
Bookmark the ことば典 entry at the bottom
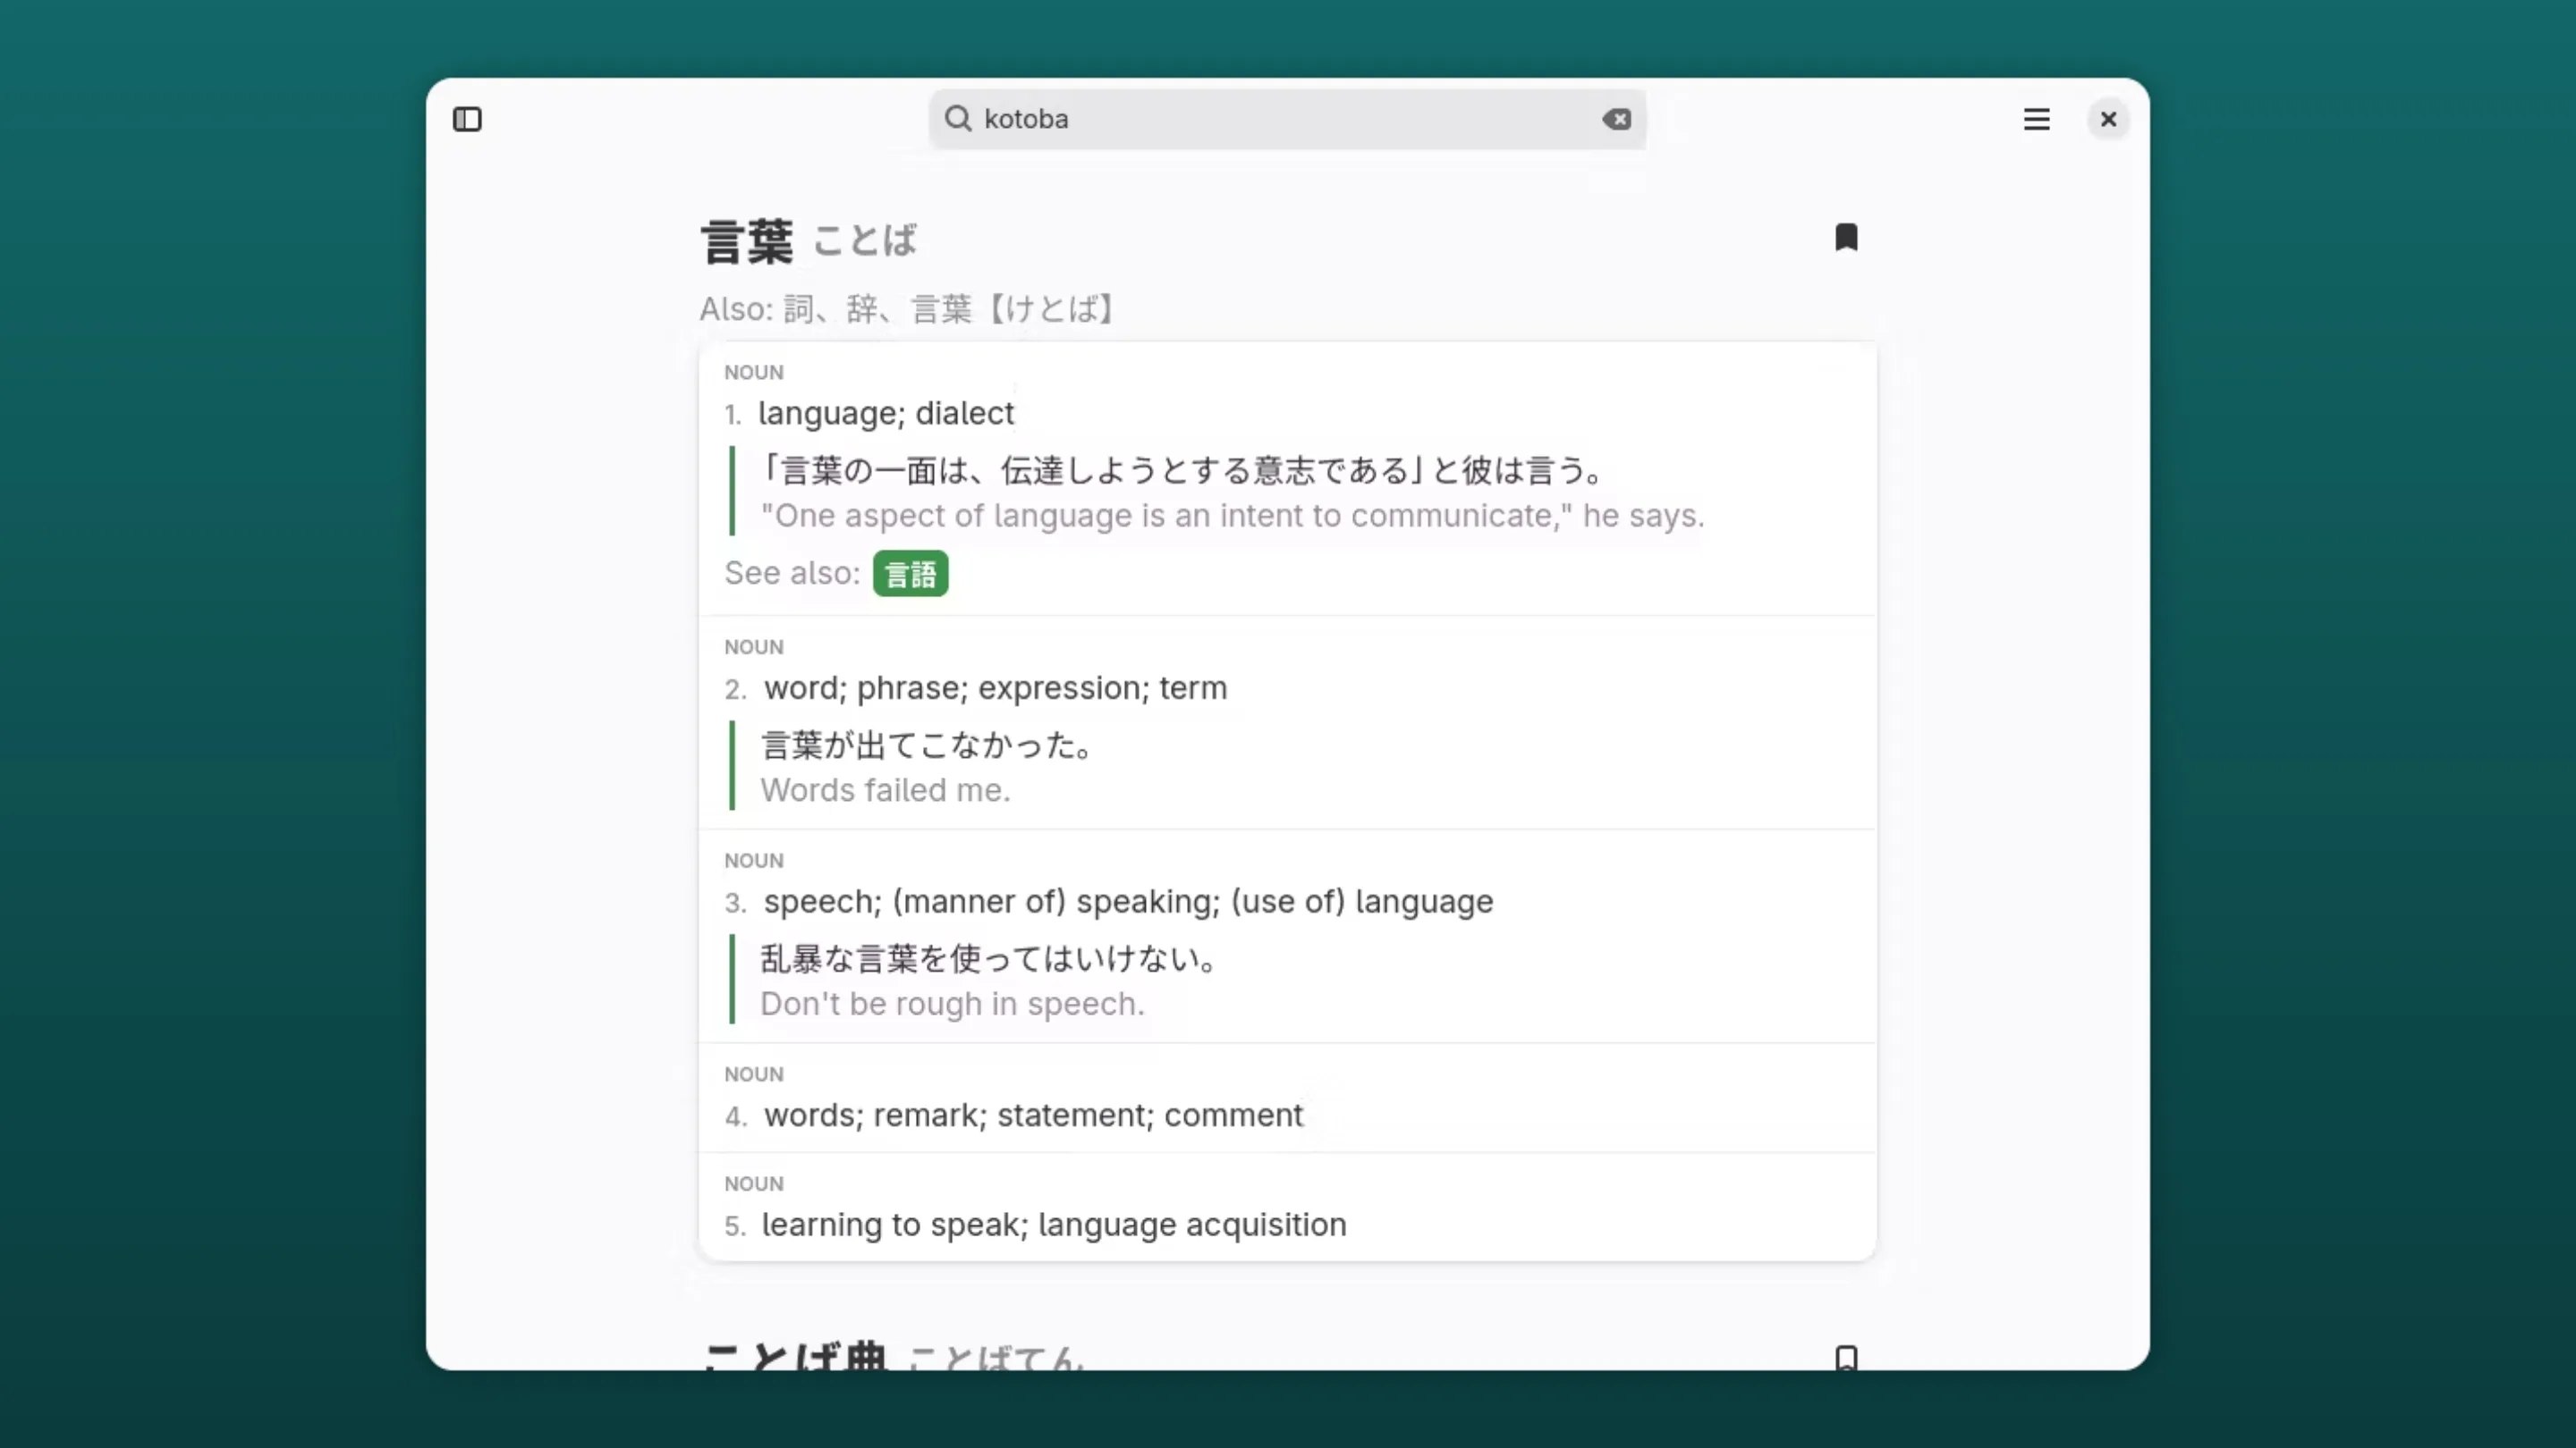coord(1846,1357)
